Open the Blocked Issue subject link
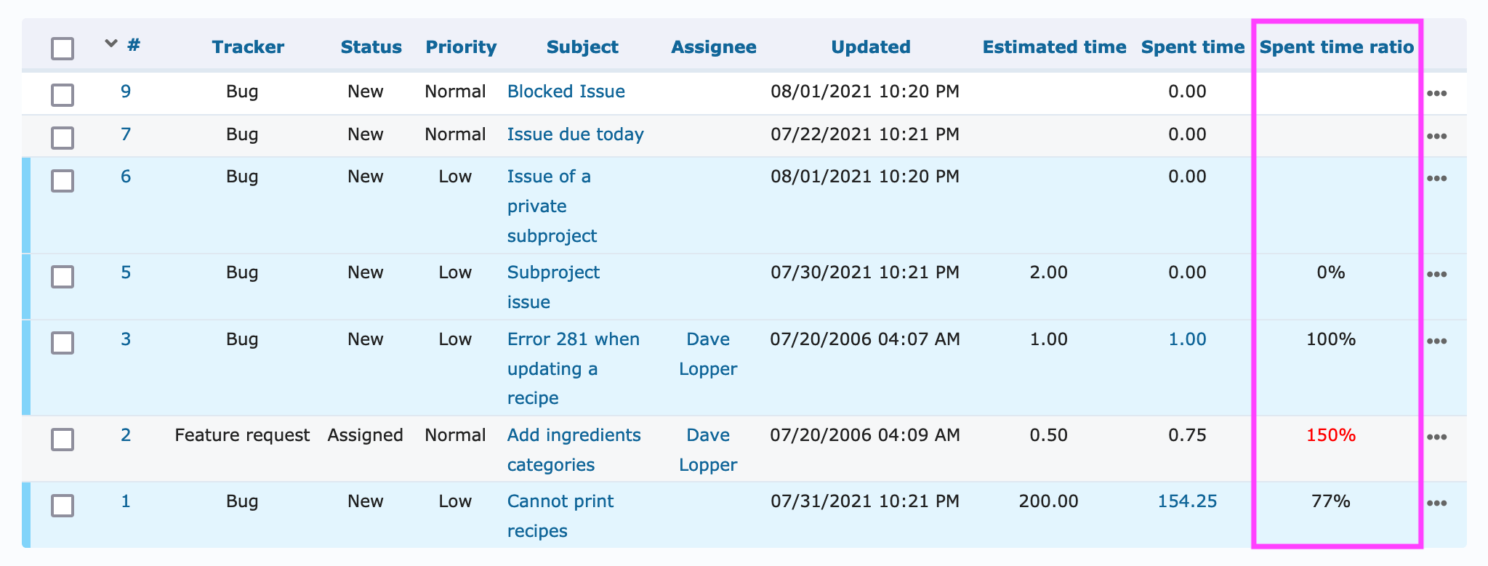Image resolution: width=1488 pixels, height=566 pixels. tap(566, 92)
